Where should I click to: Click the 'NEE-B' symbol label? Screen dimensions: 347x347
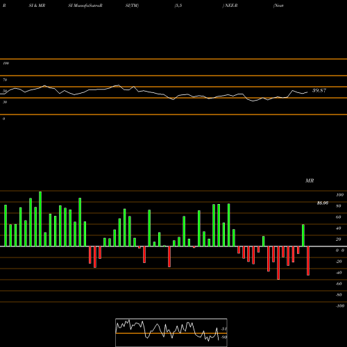point(231,6)
